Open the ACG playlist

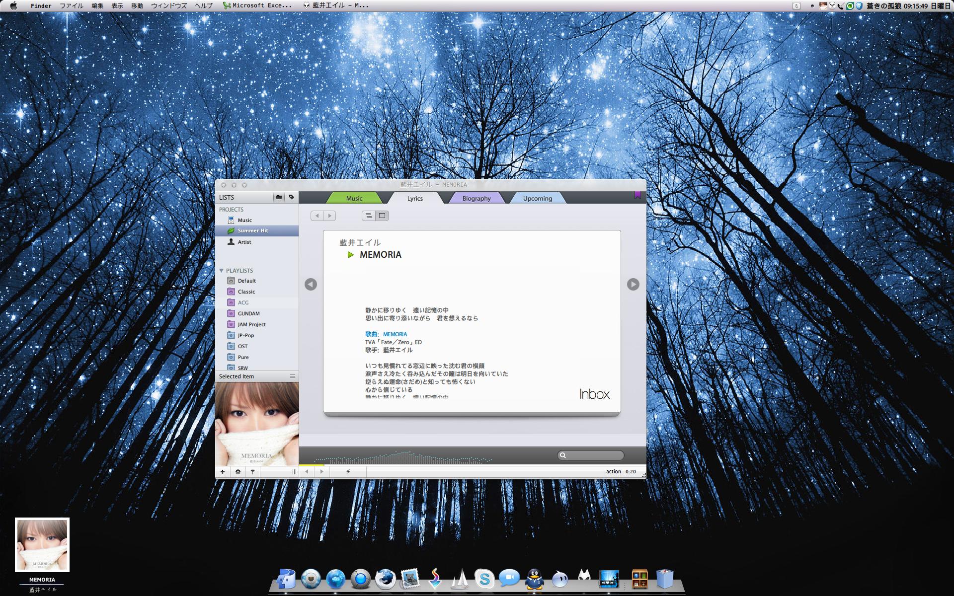[x=257, y=302]
